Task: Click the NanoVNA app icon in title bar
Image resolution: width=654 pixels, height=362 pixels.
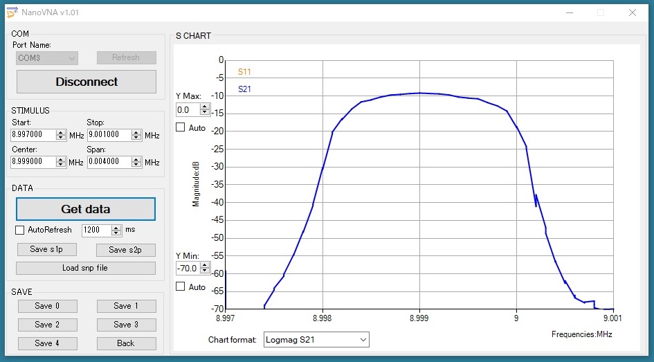Action: 12,12
